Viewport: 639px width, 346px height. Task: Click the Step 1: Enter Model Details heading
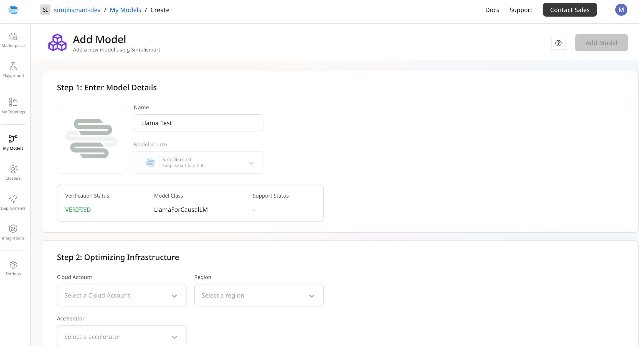pyautogui.click(x=107, y=87)
